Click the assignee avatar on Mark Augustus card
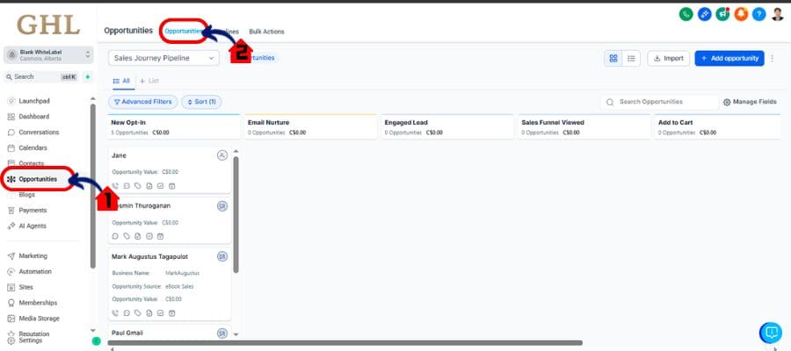Screen dimensions: 791x351 point(222,256)
